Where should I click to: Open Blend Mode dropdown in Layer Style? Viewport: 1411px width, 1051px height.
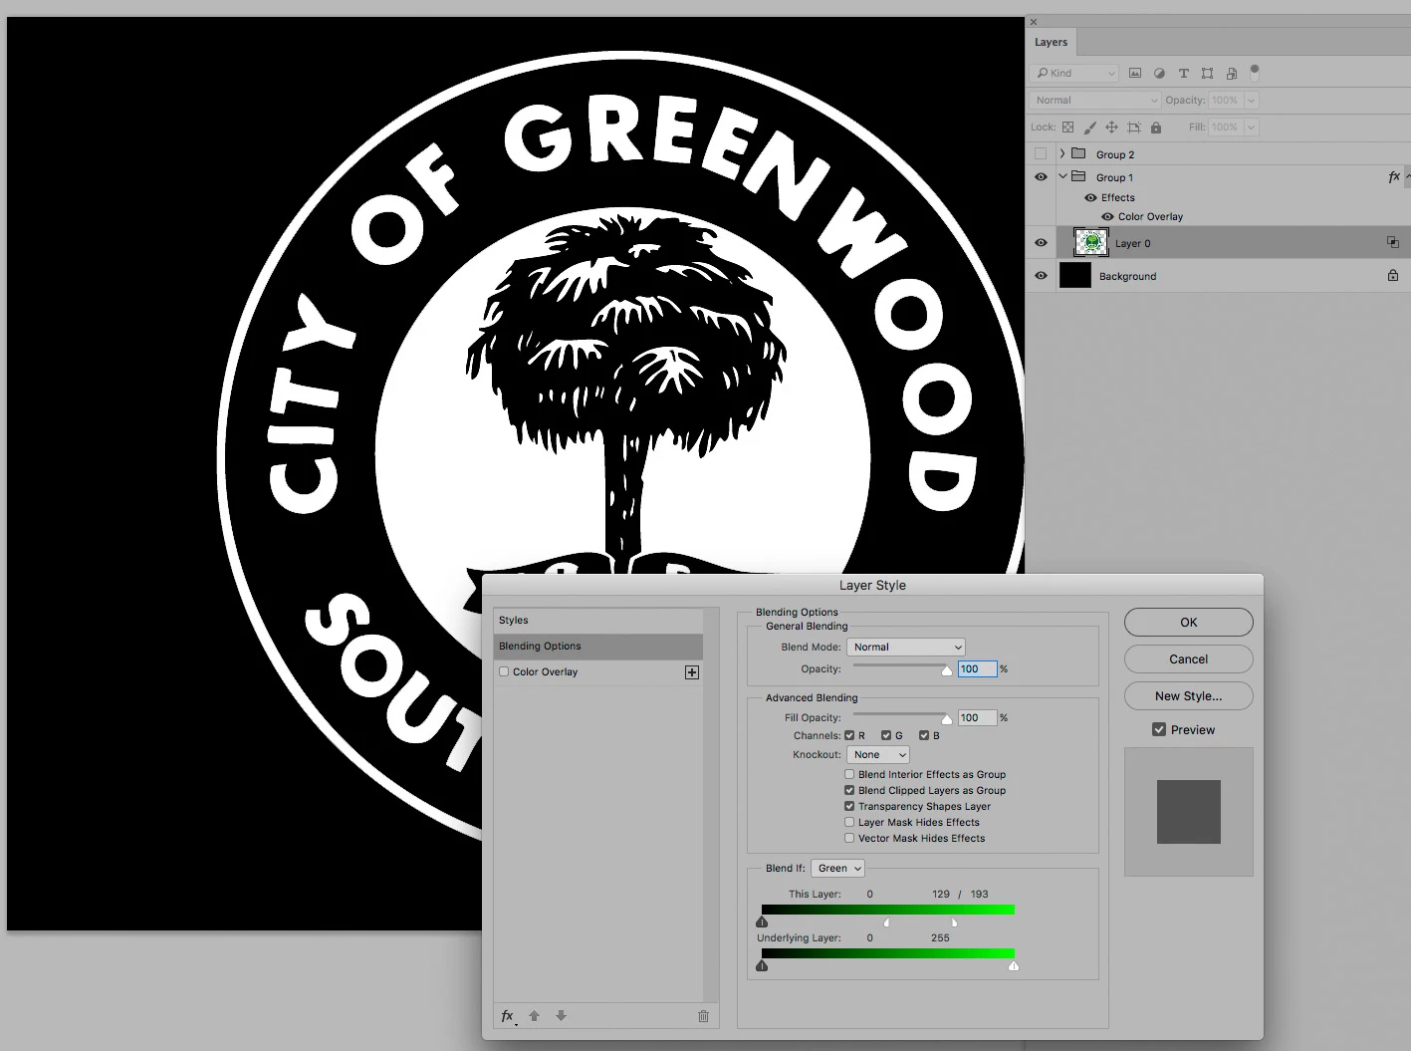[906, 648]
